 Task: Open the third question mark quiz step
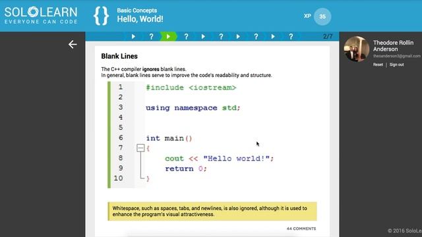[221, 37]
